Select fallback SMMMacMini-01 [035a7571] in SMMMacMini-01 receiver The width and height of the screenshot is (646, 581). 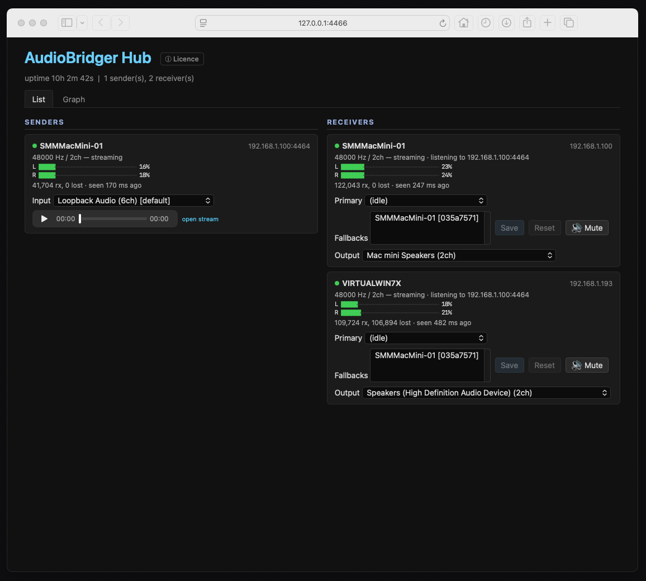pos(426,218)
